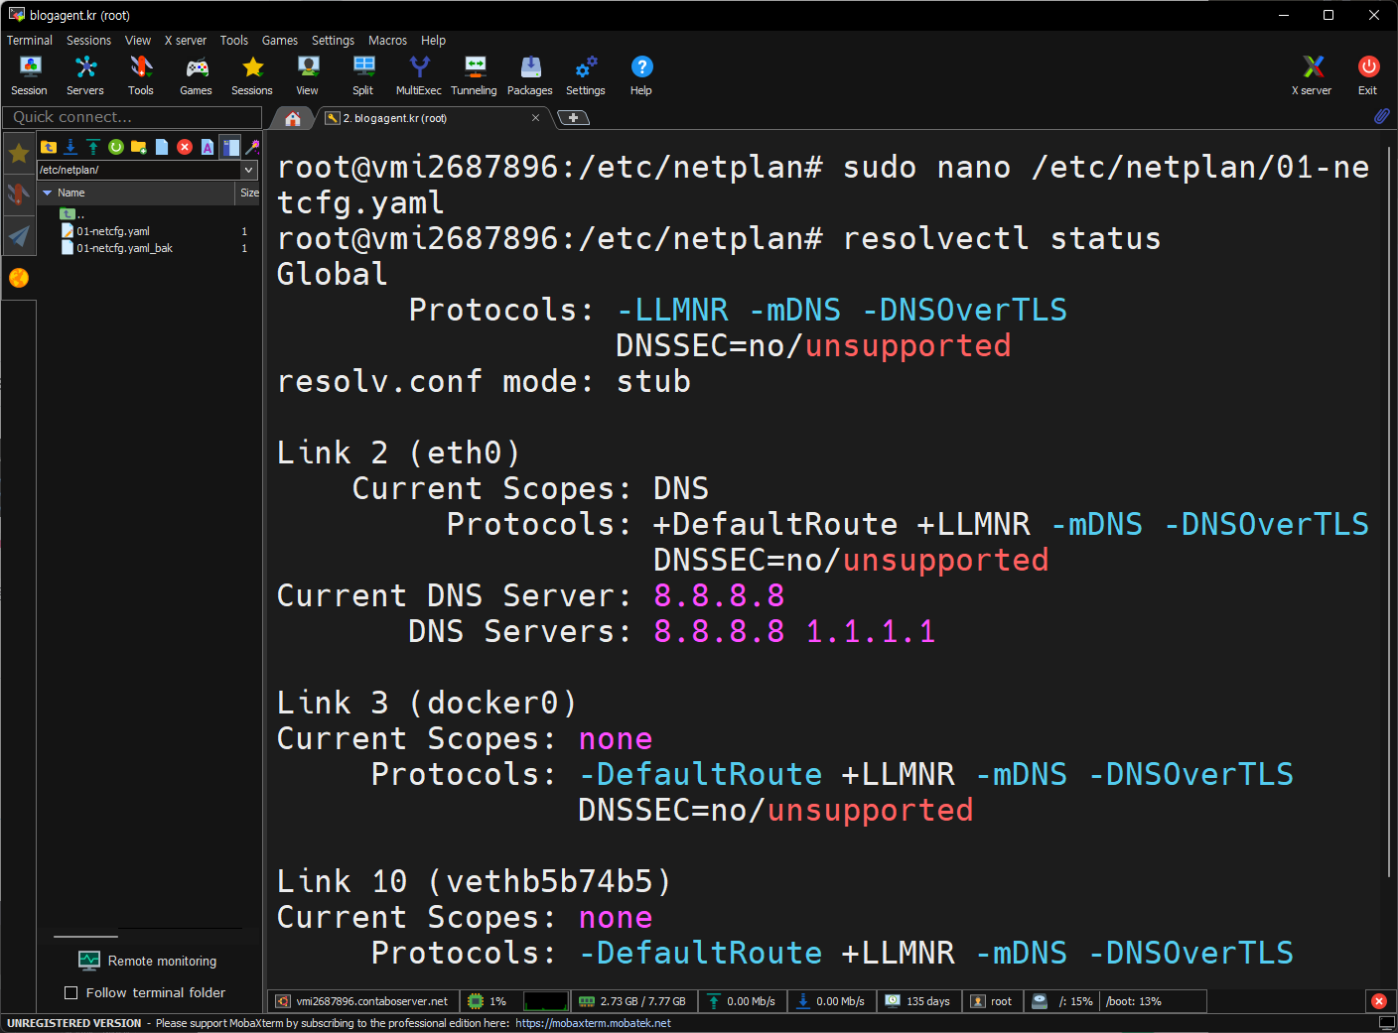Enable Follow terminal folder checkbox
This screenshot has height=1033, width=1398.
71,992
